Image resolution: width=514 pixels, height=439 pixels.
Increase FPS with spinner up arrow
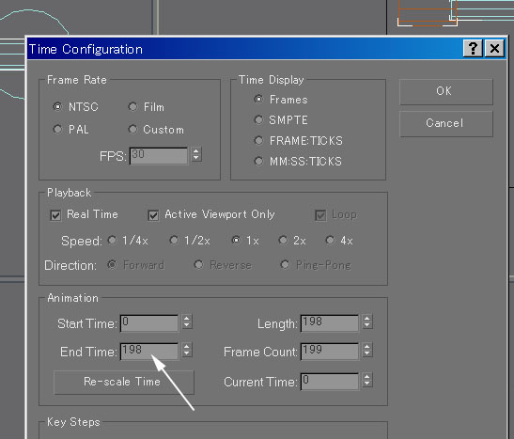196,151
